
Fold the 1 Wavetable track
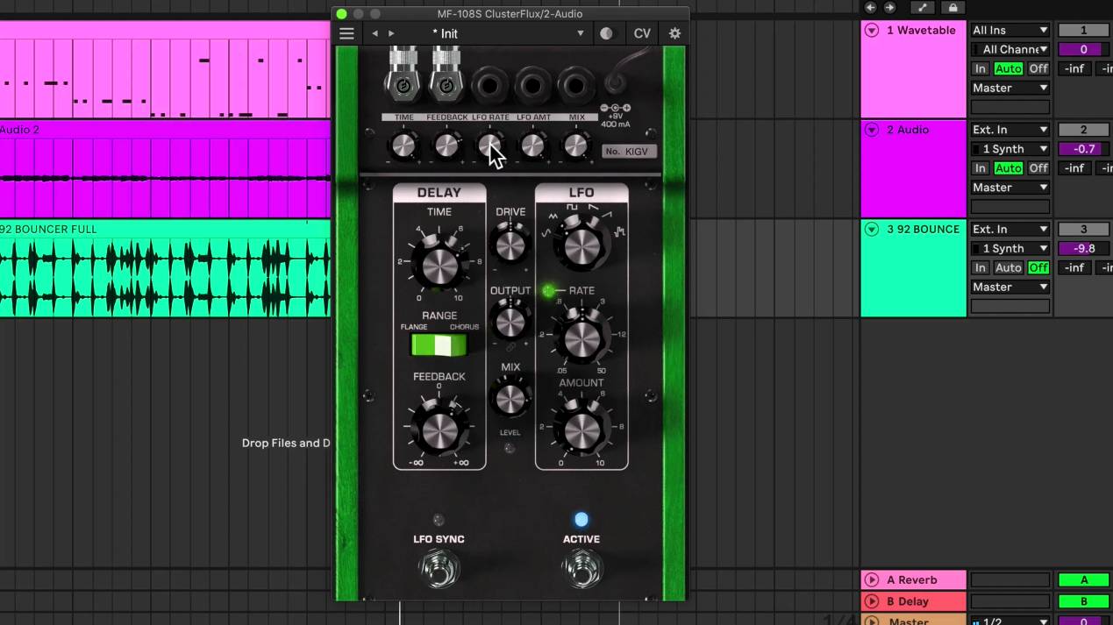pos(871,30)
